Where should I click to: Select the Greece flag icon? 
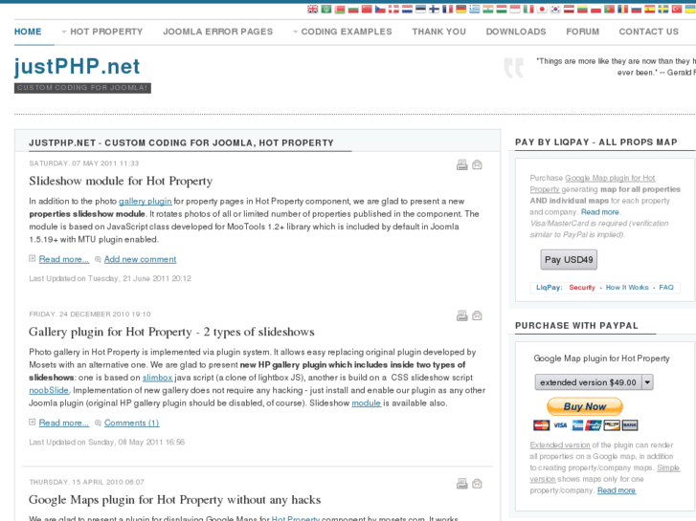[x=475, y=9]
